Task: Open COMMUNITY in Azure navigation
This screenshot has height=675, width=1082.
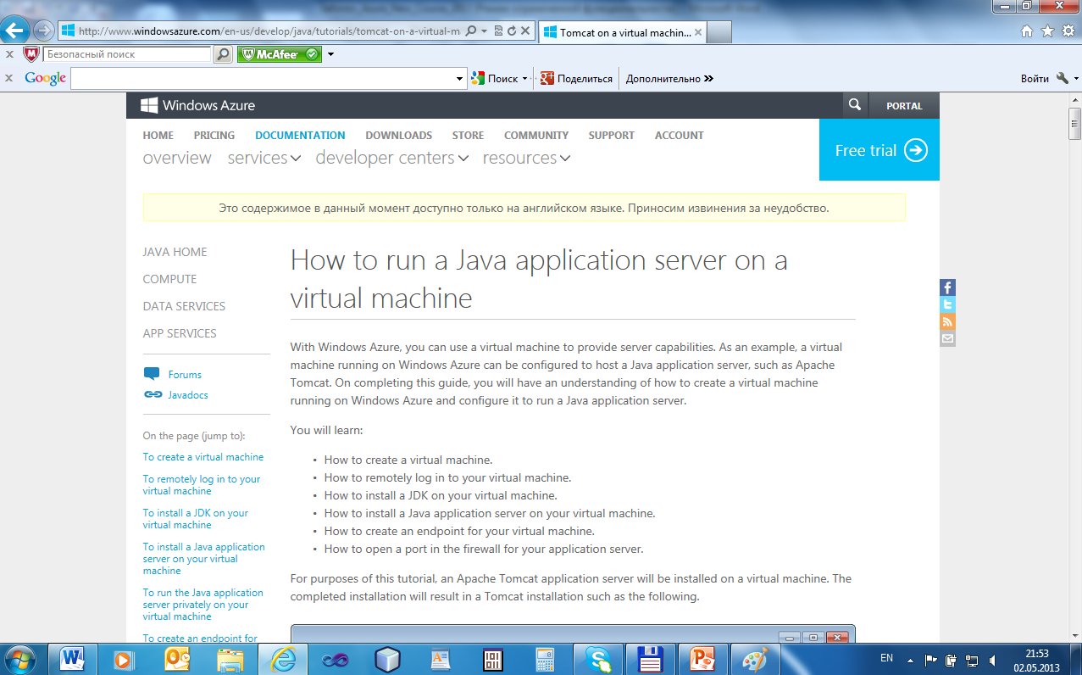Action: pyautogui.click(x=536, y=135)
